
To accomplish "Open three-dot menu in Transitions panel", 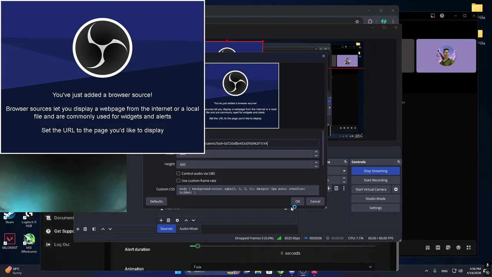I will click(x=344, y=189).
